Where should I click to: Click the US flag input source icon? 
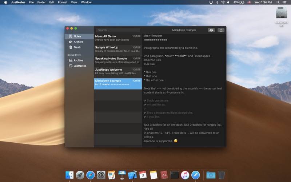(249, 2)
